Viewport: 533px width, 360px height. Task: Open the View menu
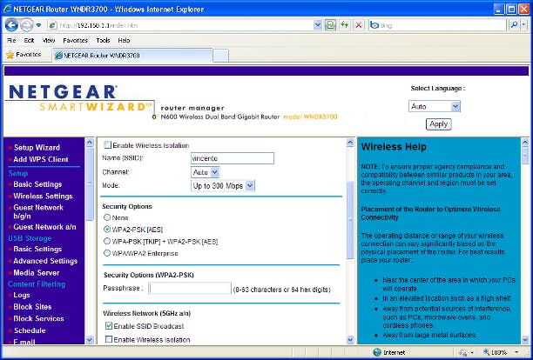click(49, 40)
